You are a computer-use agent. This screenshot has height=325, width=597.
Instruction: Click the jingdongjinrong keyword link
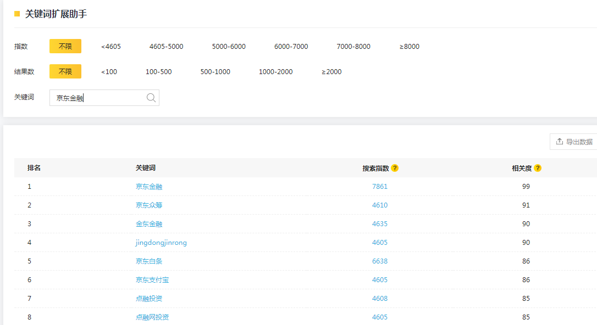pos(161,243)
